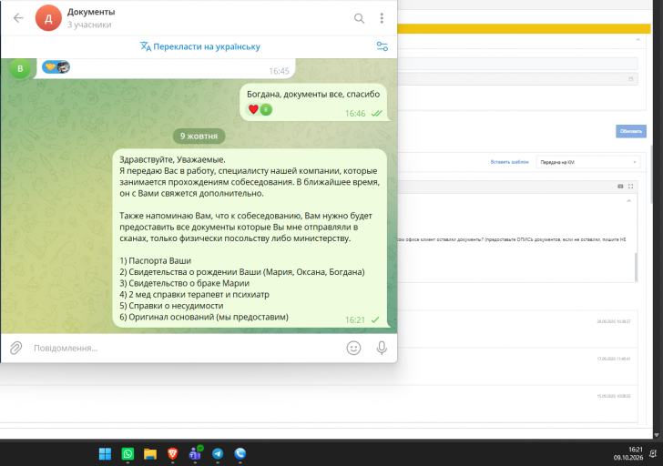Click the Здравствуйте, Уважаемые greeting text
The height and width of the screenshot is (466, 663).
click(172, 159)
